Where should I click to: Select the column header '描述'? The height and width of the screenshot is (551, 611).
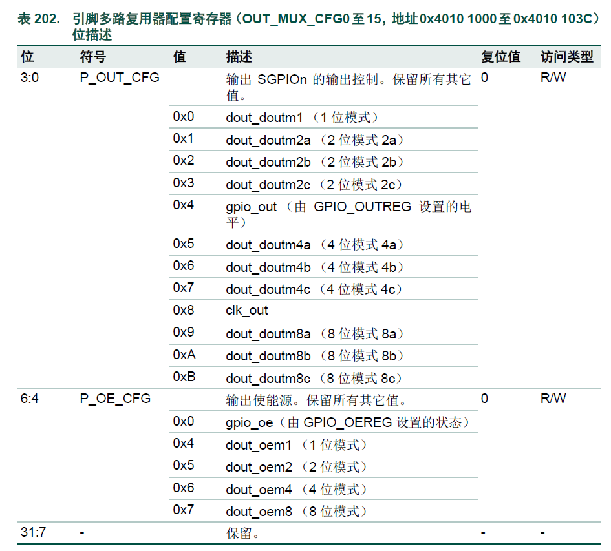(x=239, y=57)
